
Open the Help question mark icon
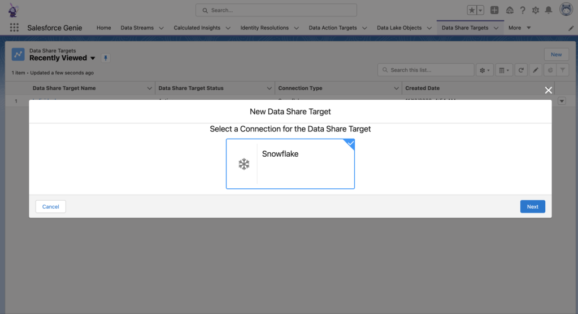click(x=523, y=10)
